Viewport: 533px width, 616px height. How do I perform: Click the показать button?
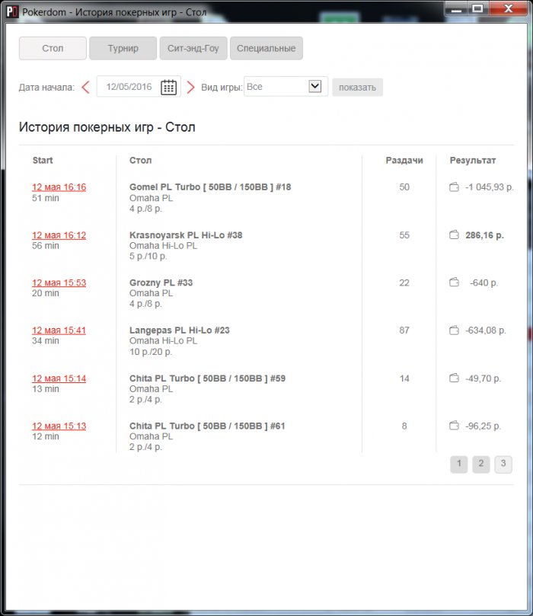pyautogui.click(x=357, y=88)
